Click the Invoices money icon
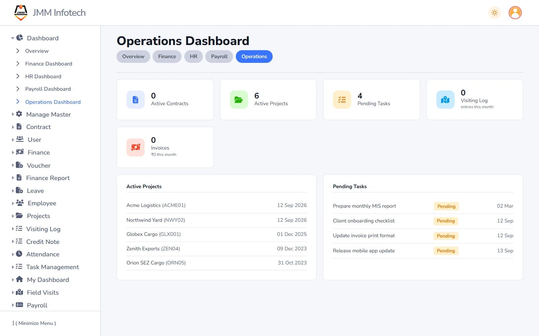This screenshot has width=539, height=336. click(x=135, y=147)
